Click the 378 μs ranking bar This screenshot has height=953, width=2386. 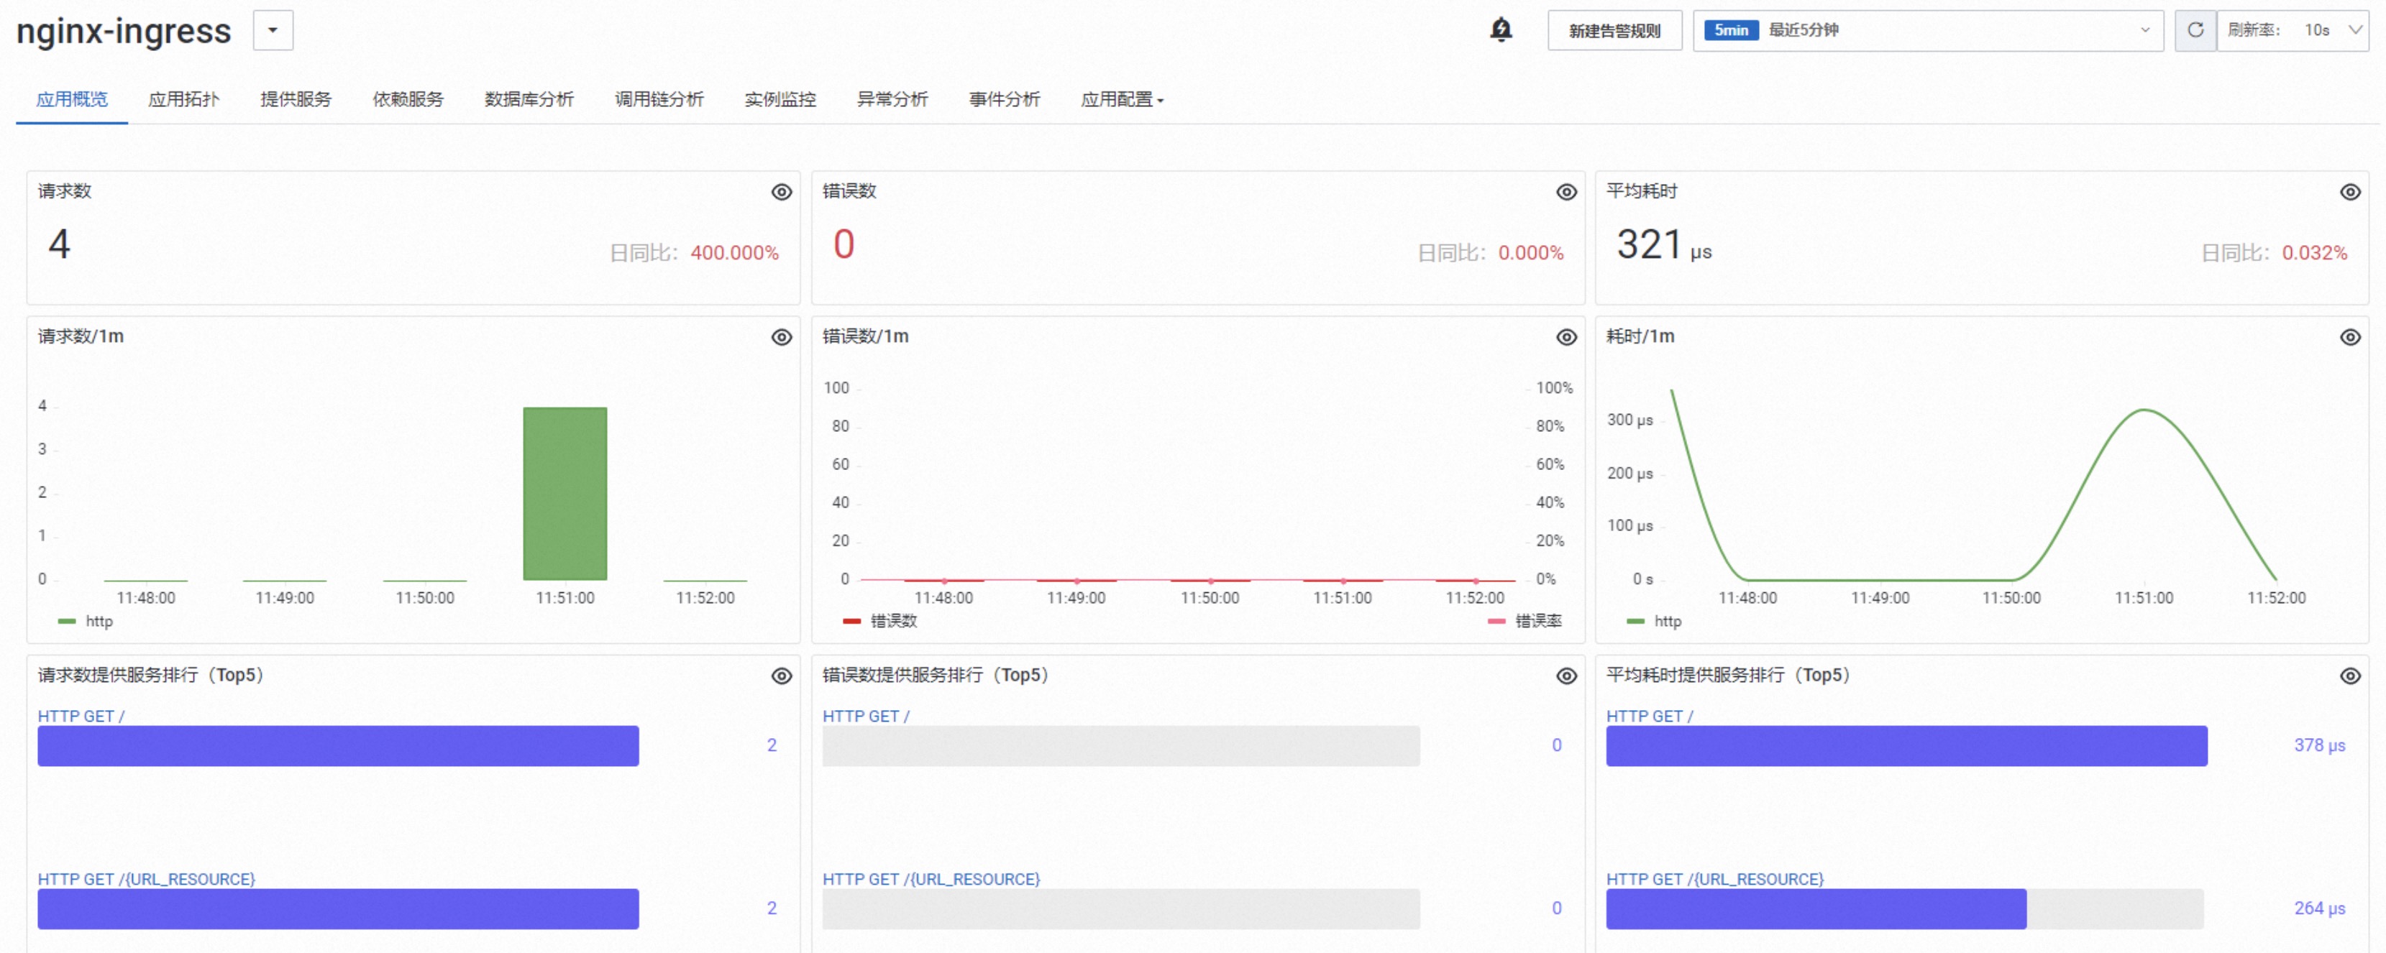point(1906,745)
